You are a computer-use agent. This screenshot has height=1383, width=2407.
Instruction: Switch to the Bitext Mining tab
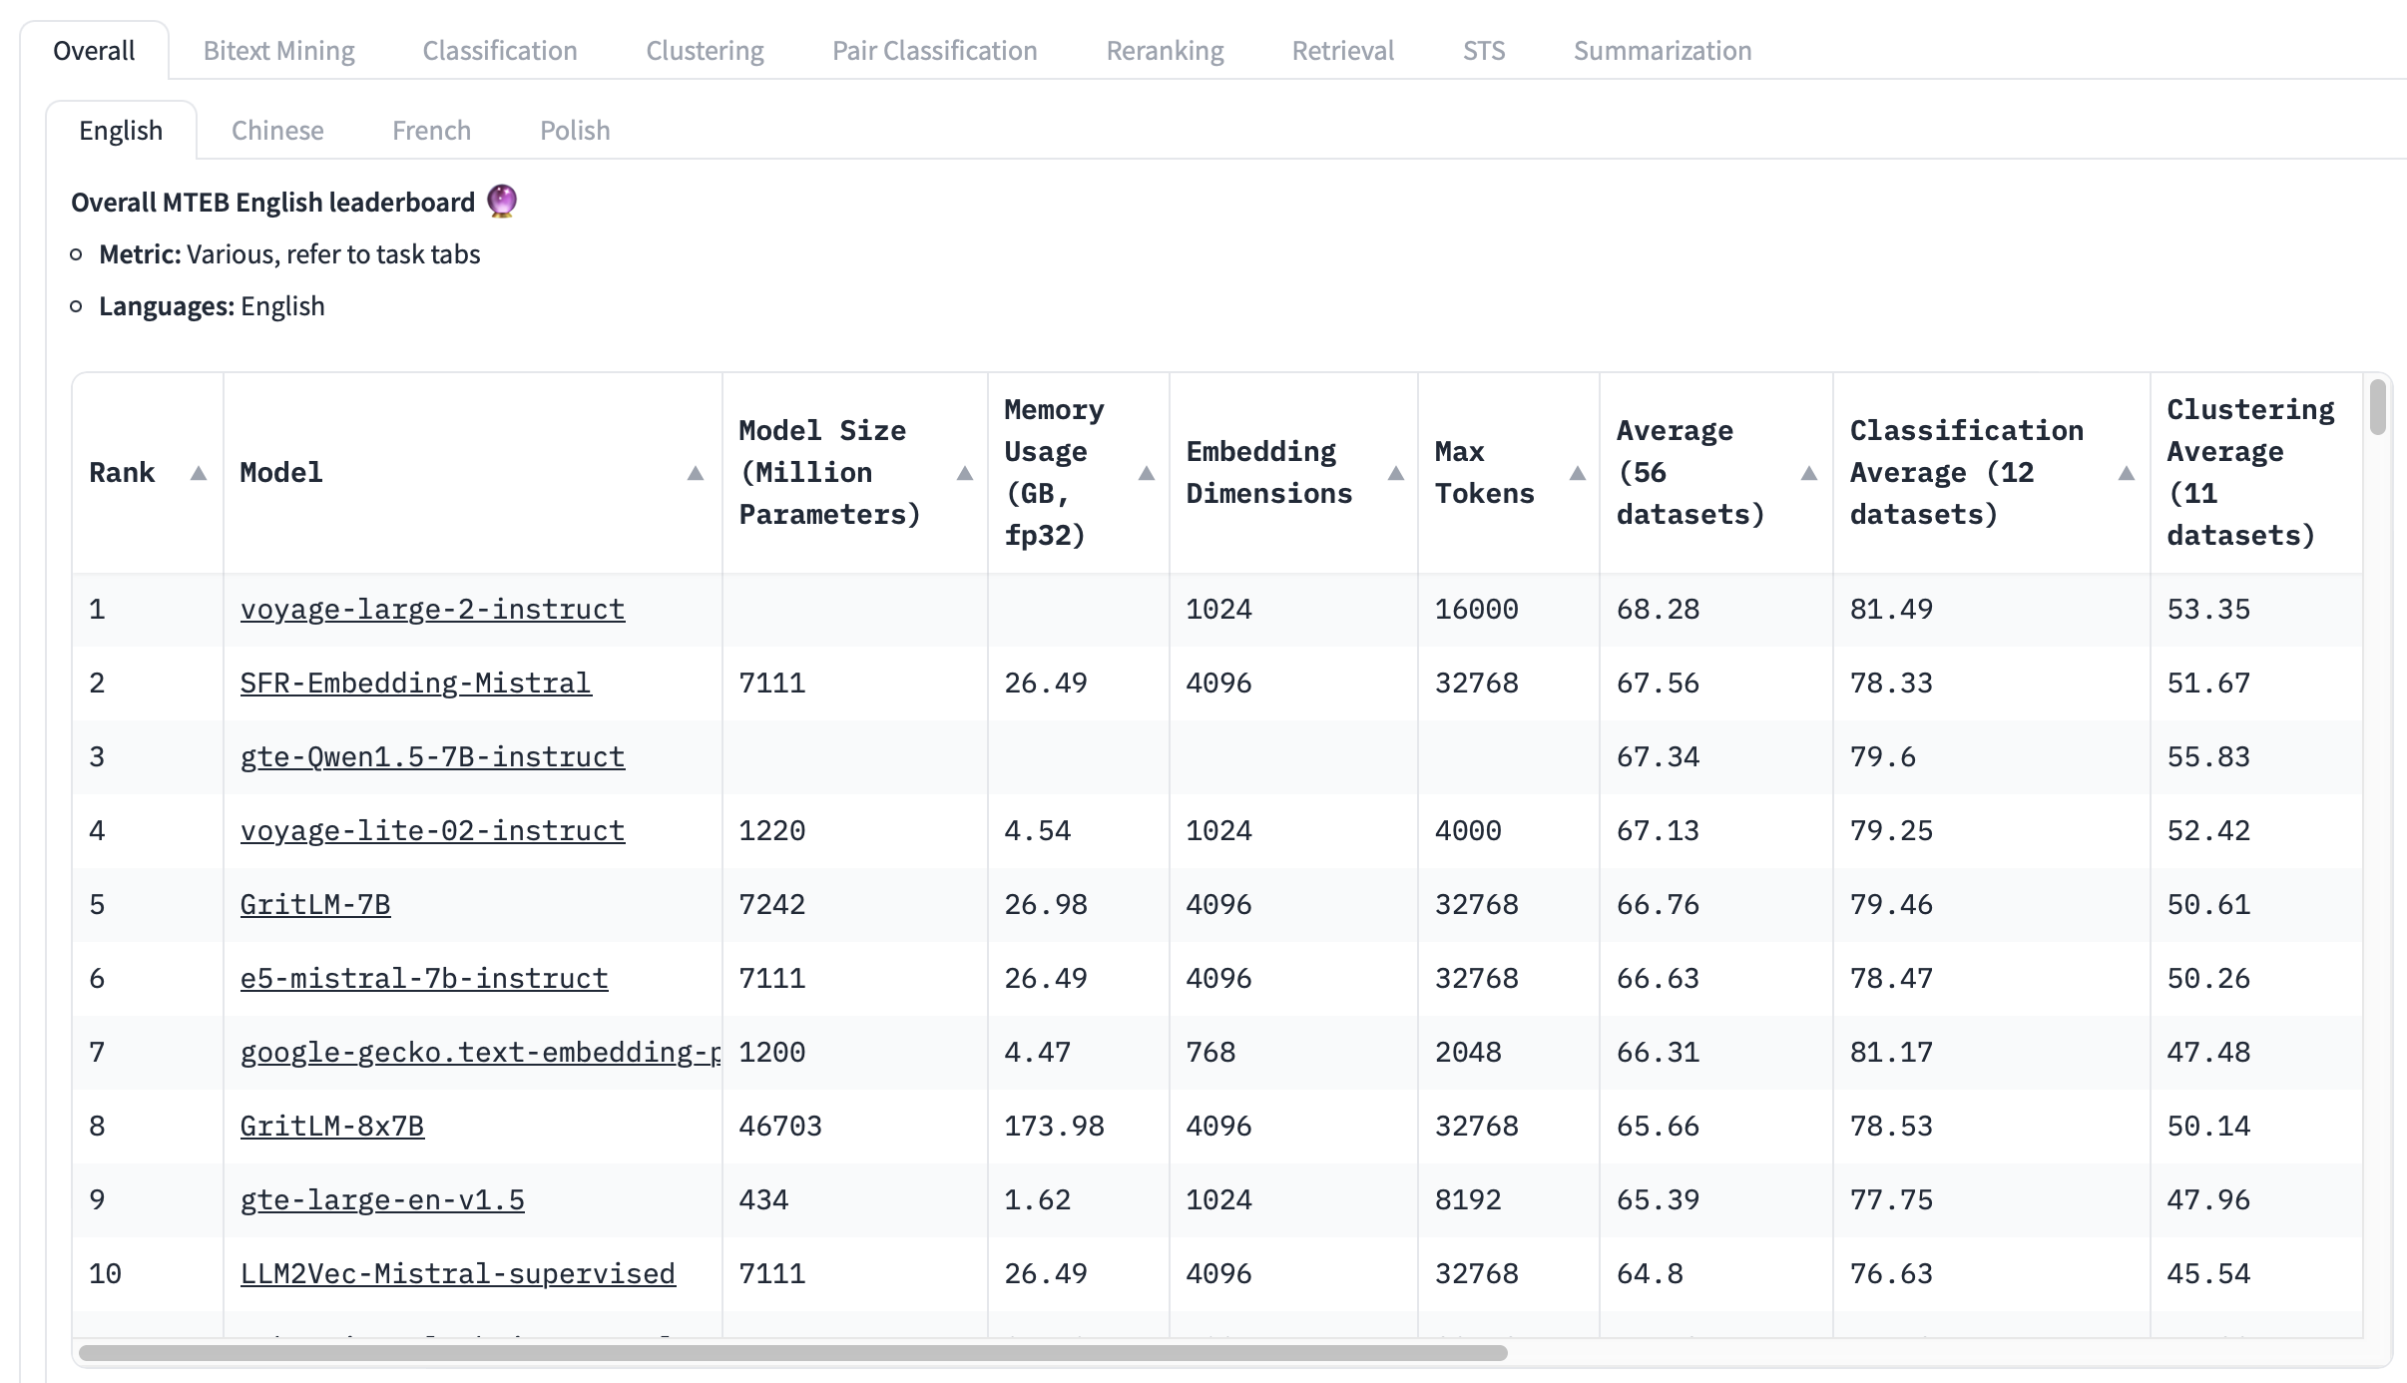pyautogui.click(x=278, y=51)
